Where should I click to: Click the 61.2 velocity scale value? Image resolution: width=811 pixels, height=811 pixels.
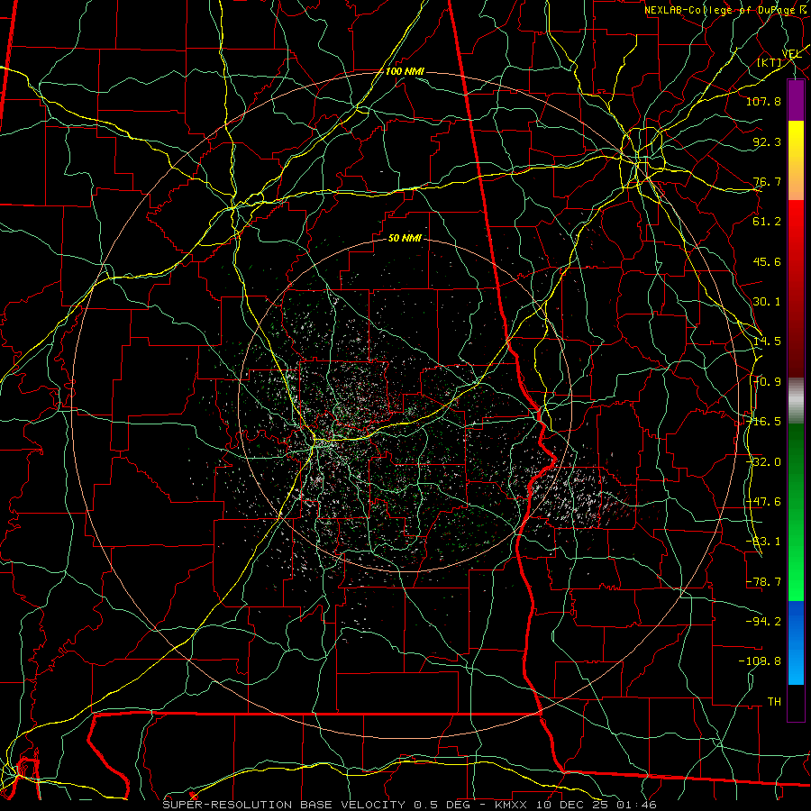point(767,222)
